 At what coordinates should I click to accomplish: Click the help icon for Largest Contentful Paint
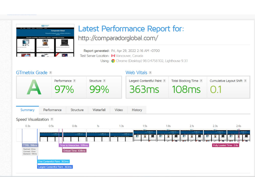164,81
